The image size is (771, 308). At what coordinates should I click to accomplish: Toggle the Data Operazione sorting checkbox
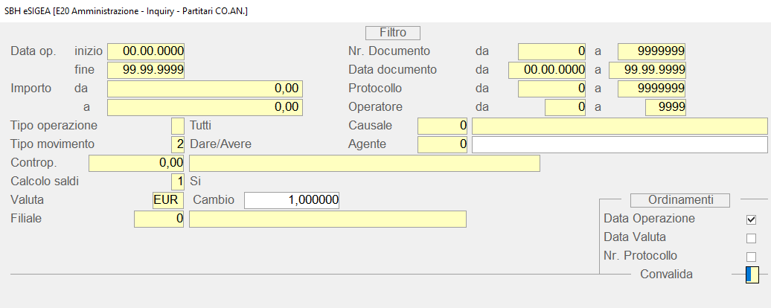(x=751, y=219)
